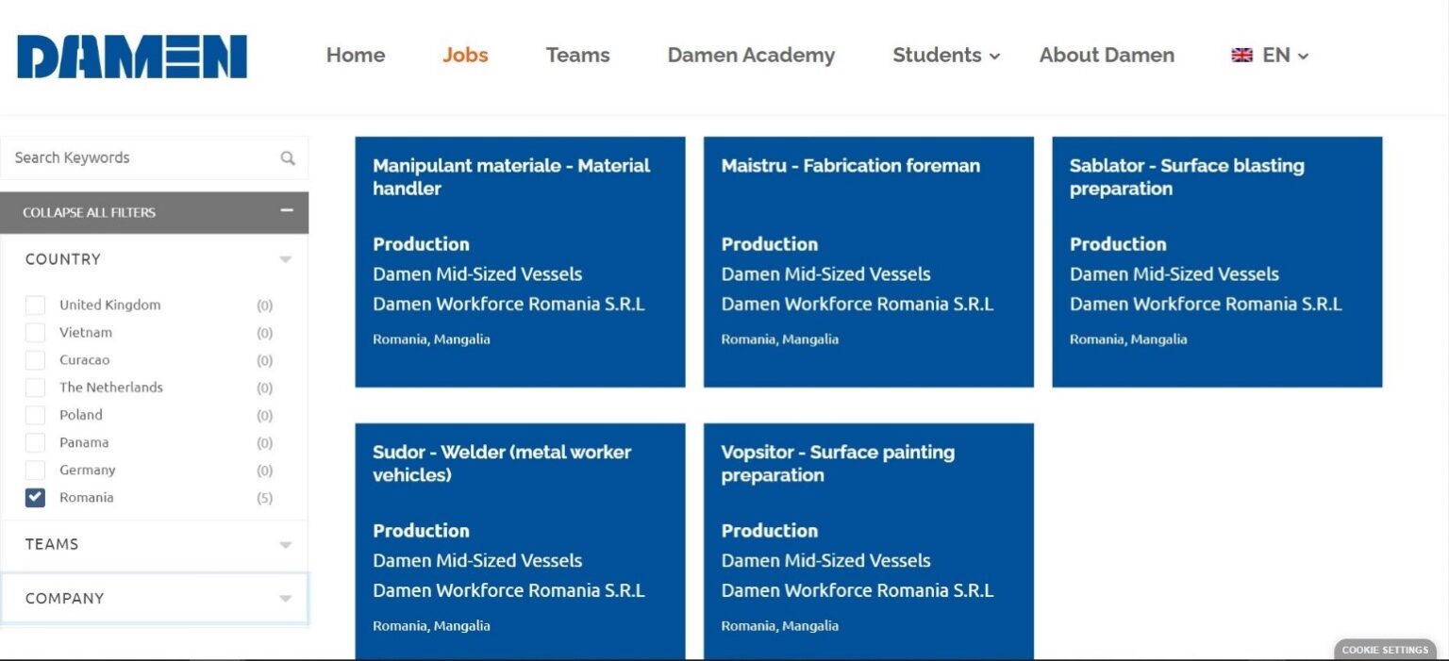Collapse the Country filter section

pos(155,259)
